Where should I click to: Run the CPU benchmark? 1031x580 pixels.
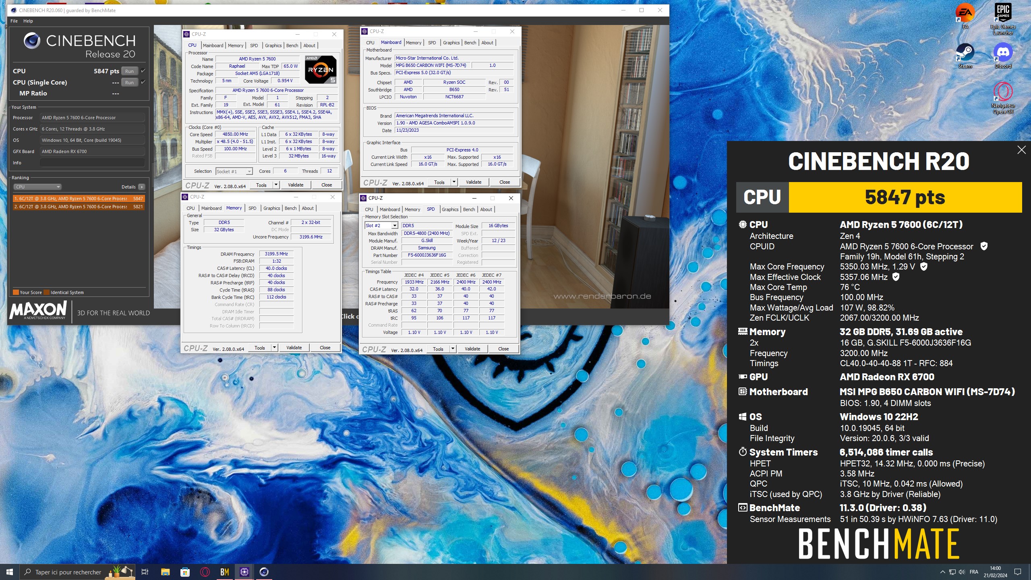pos(129,71)
